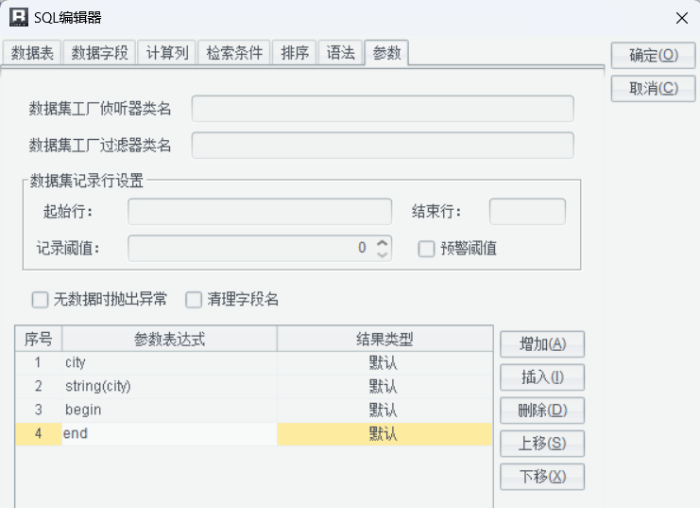
Task: Focus the 起始行 text field
Action: tap(260, 212)
